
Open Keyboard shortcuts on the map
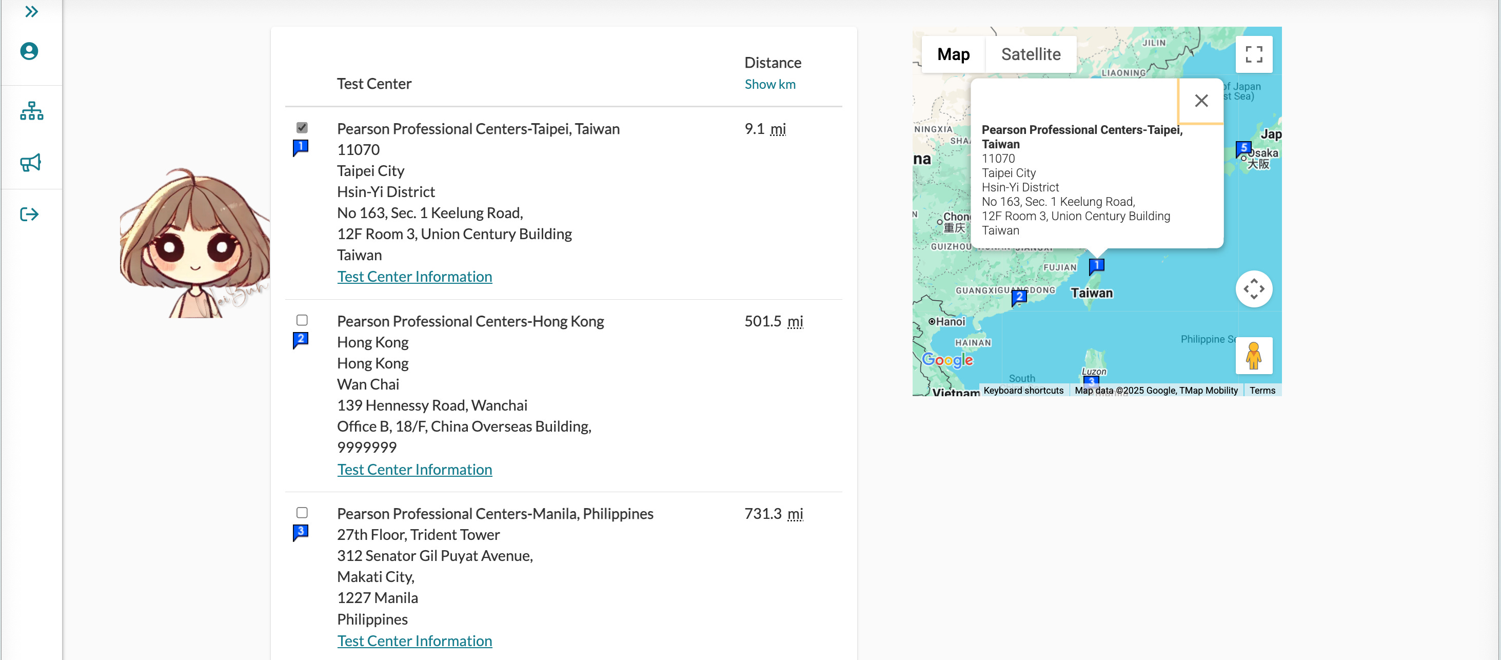(x=1023, y=390)
